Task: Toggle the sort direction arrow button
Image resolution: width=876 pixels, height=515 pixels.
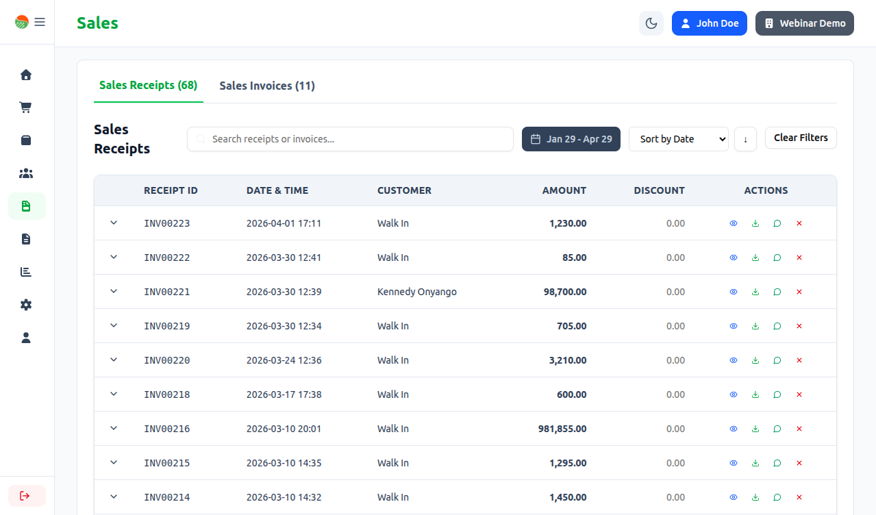Action: (745, 139)
